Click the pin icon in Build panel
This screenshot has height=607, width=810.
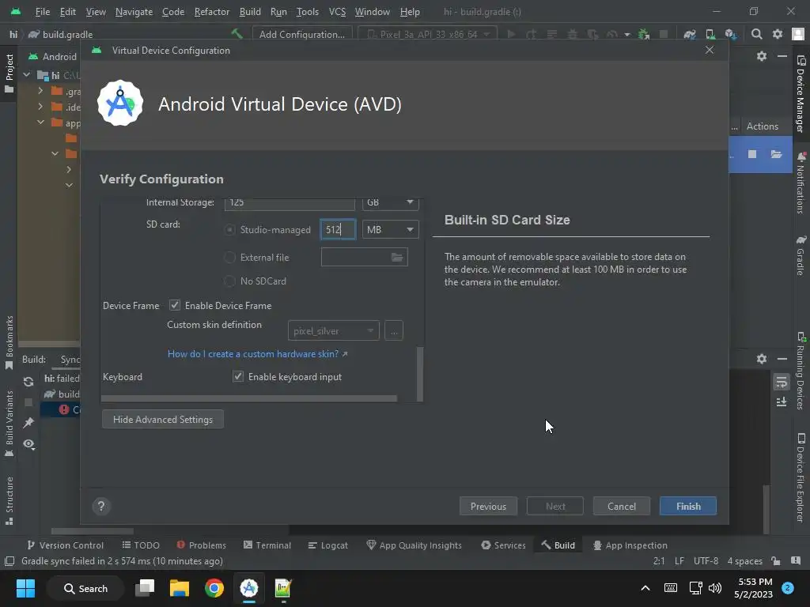[28, 422]
